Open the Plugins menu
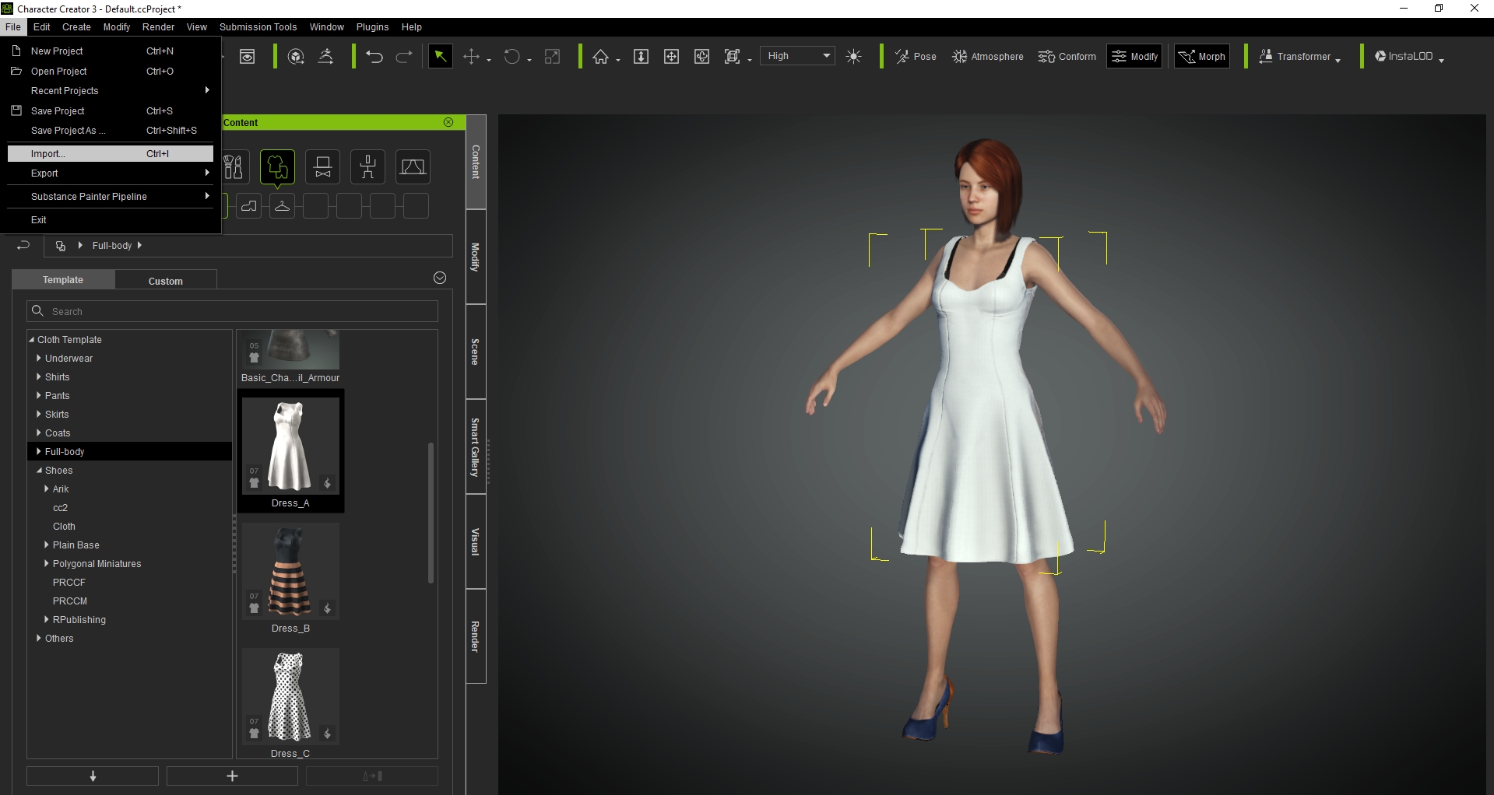Screen dimensions: 1494x795 pos(372,27)
